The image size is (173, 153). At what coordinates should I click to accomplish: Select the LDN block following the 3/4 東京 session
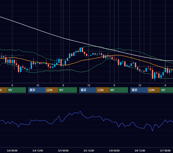click(x=52, y=90)
